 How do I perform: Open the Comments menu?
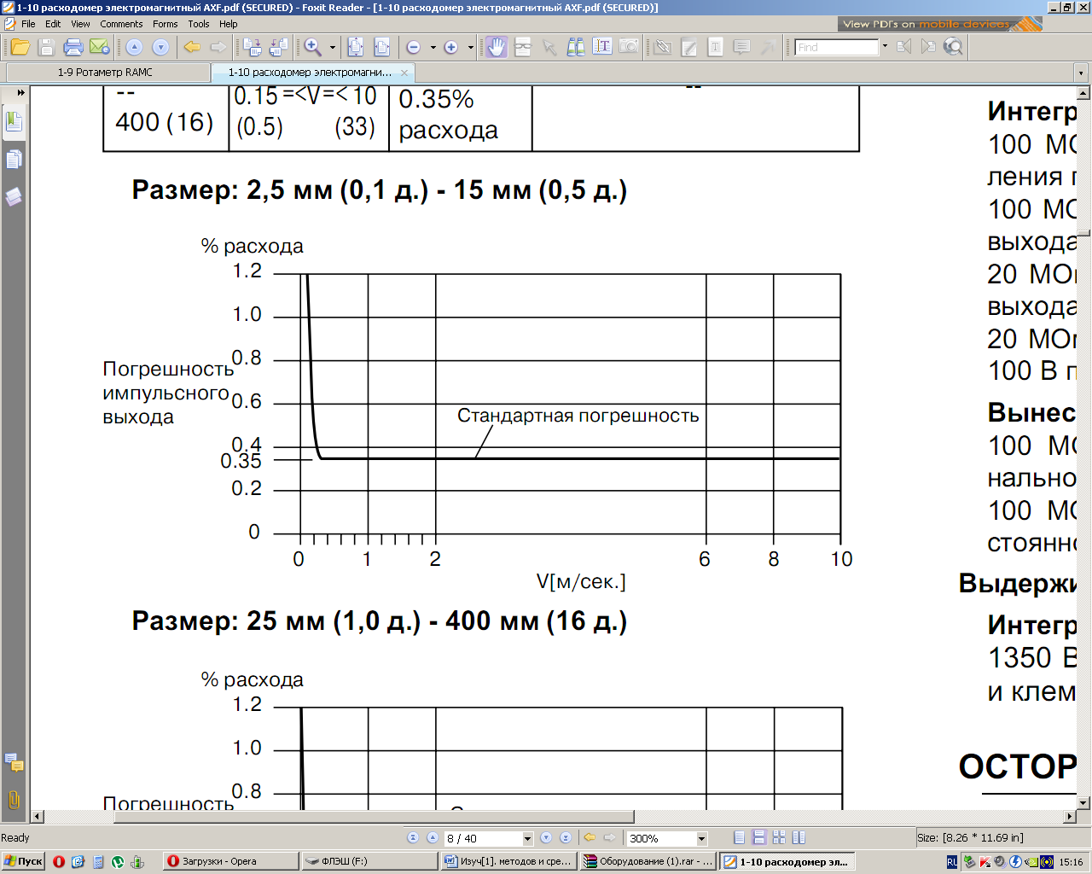(121, 24)
